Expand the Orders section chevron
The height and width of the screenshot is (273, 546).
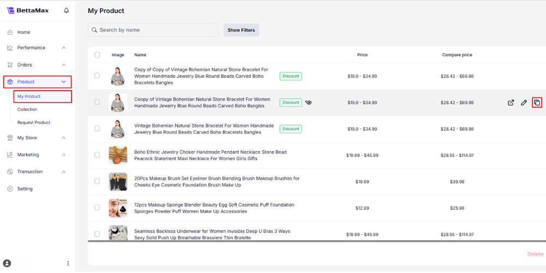pos(64,65)
